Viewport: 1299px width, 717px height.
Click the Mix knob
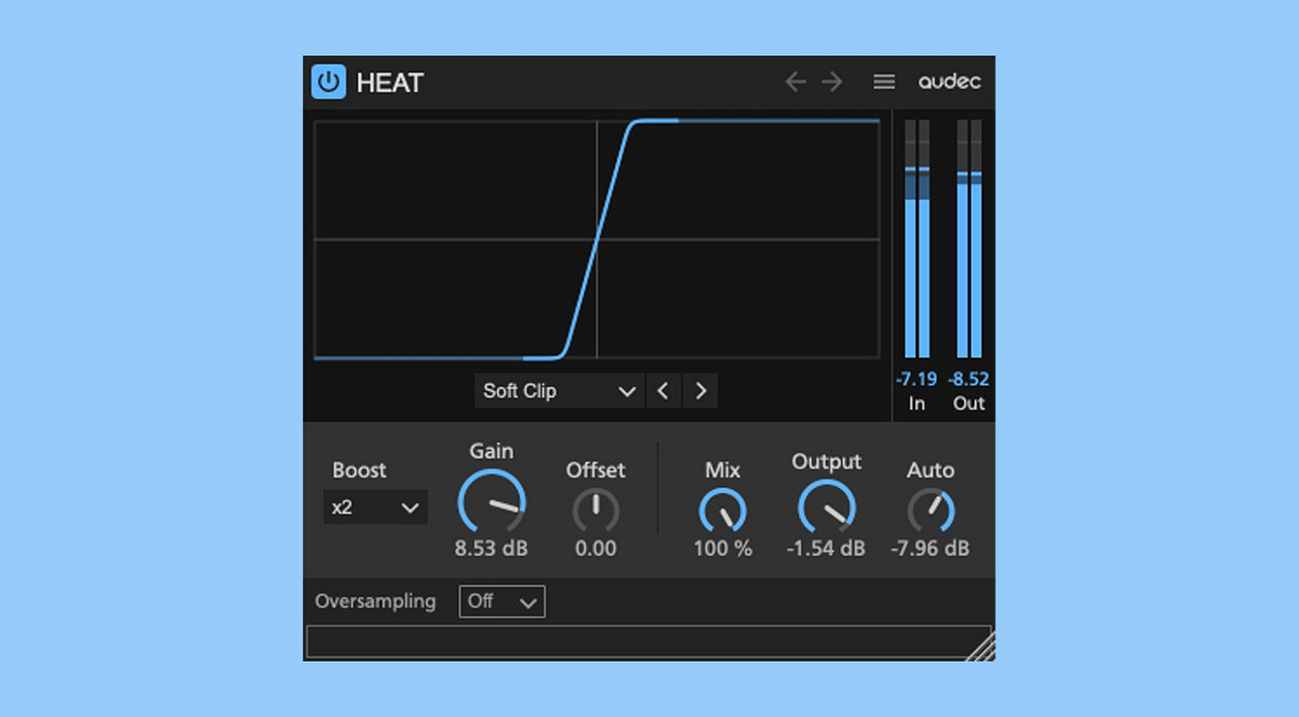[x=722, y=511]
